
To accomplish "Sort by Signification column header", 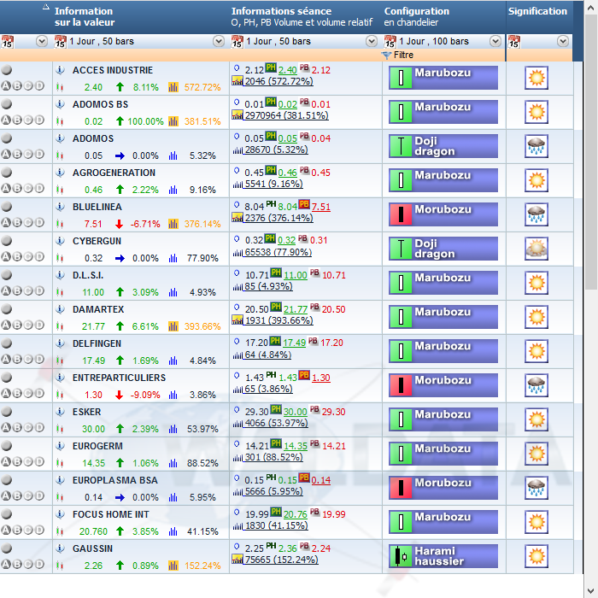I will [x=537, y=11].
